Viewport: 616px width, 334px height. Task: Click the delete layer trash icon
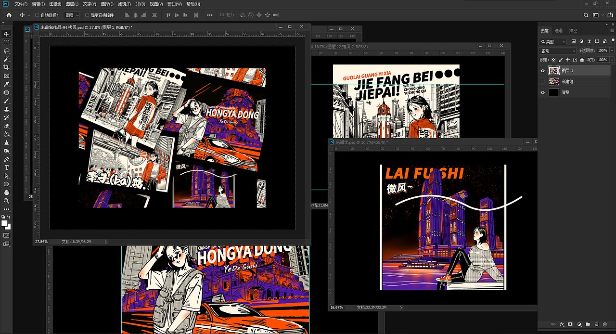click(x=605, y=324)
